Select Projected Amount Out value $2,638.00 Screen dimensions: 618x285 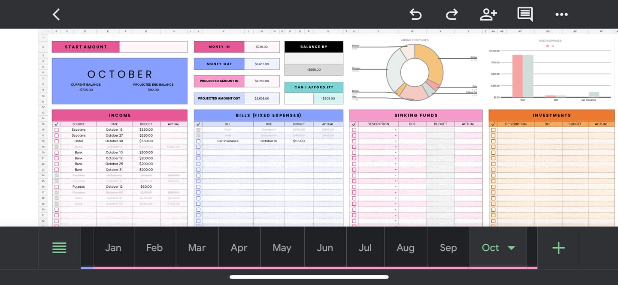tap(262, 98)
